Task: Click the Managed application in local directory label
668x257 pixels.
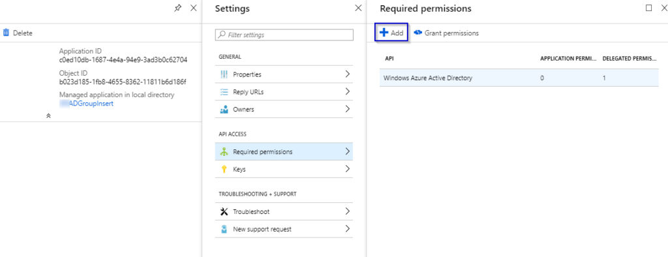Action: [x=117, y=95]
